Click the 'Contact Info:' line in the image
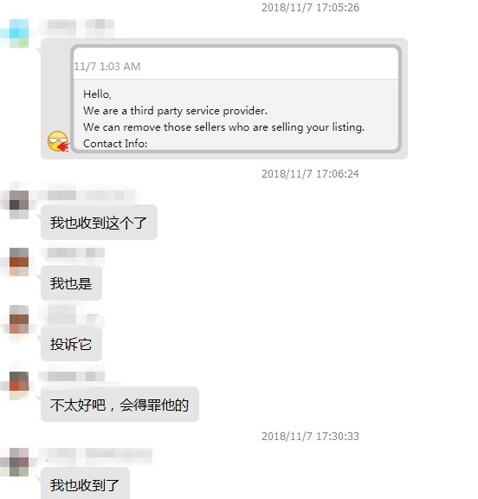 pos(115,144)
